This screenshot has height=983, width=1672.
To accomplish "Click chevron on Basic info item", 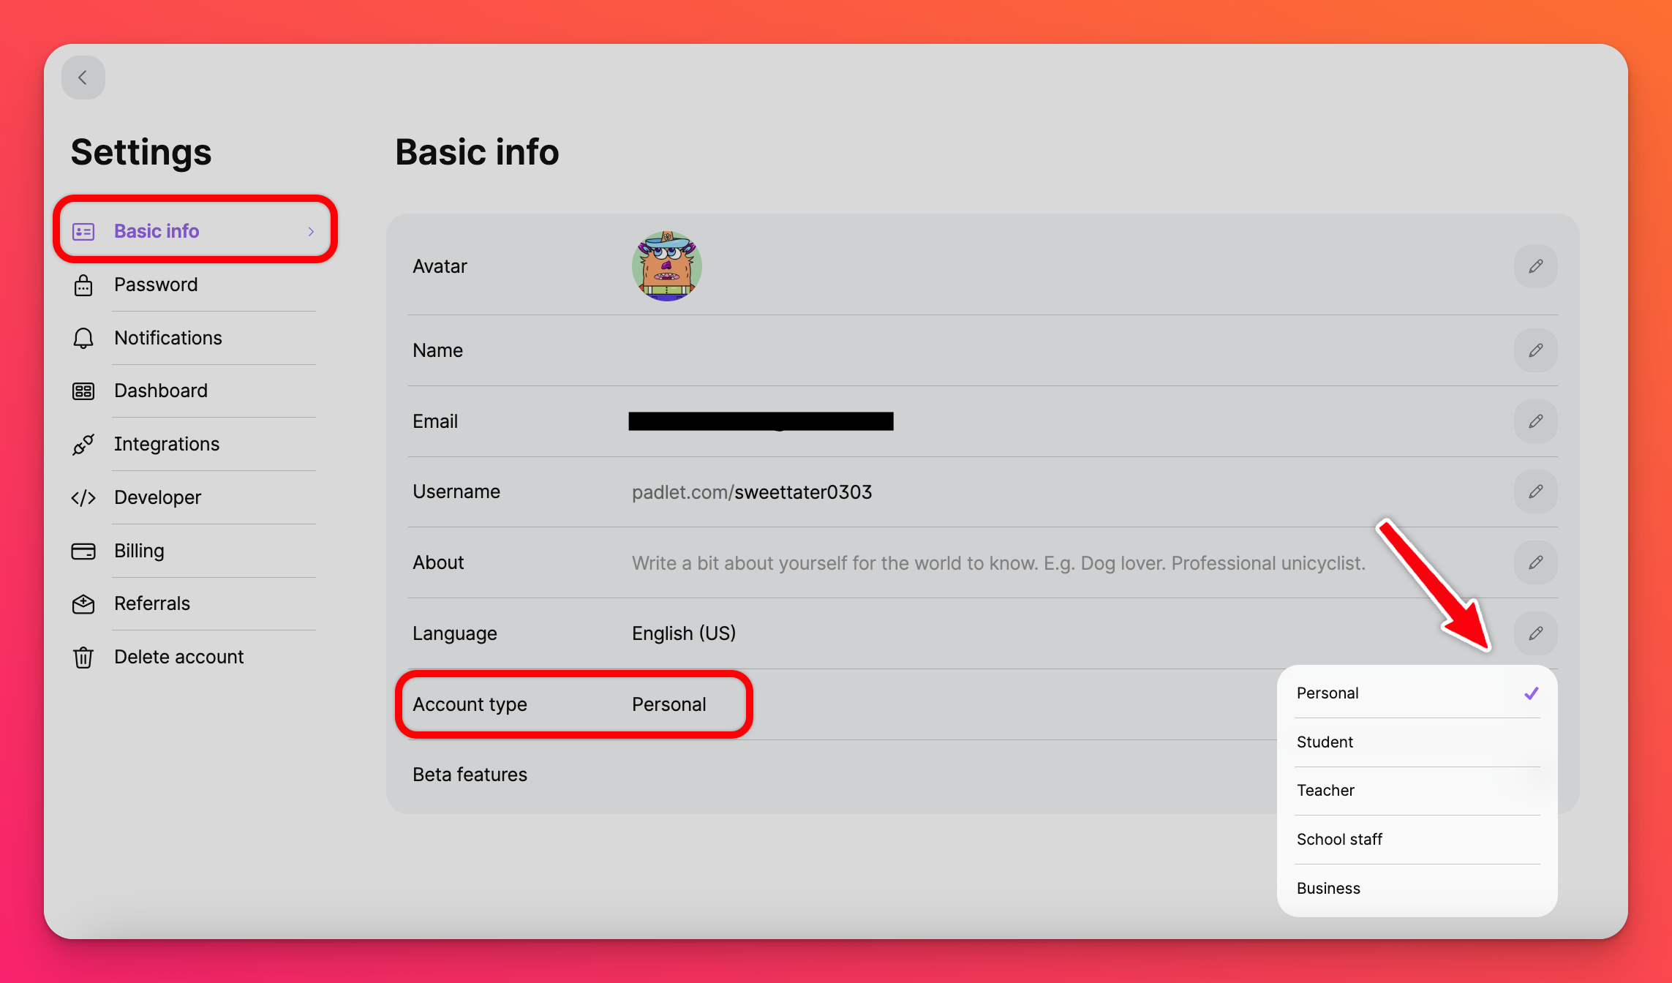I will 311,231.
